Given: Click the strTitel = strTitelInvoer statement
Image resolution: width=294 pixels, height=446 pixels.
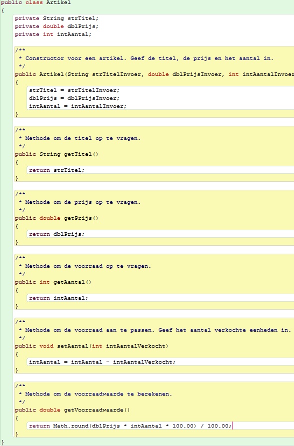Looking at the screenshot, I should click(74, 90).
